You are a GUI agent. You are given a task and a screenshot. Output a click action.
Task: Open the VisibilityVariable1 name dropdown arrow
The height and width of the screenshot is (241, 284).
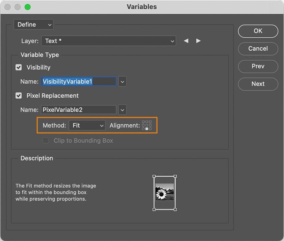(x=122, y=81)
